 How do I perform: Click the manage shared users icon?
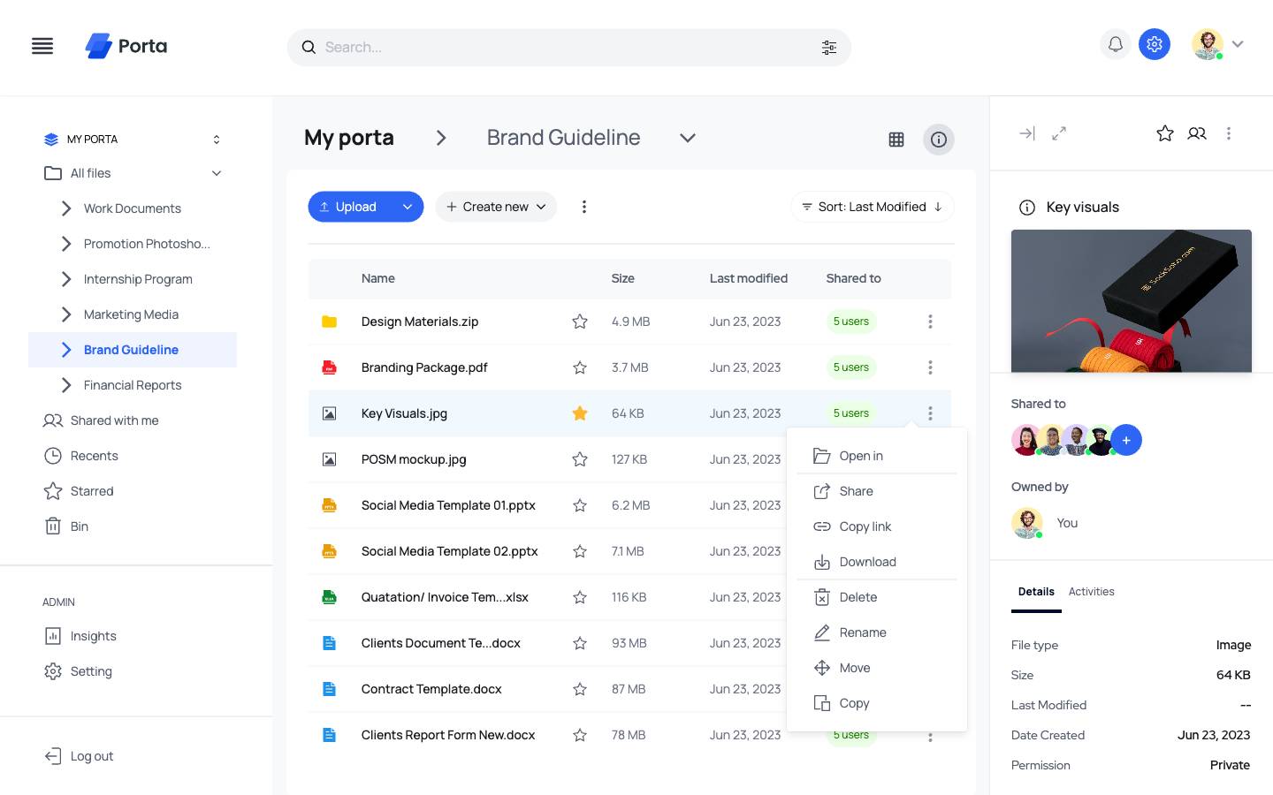tap(1197, 133)
